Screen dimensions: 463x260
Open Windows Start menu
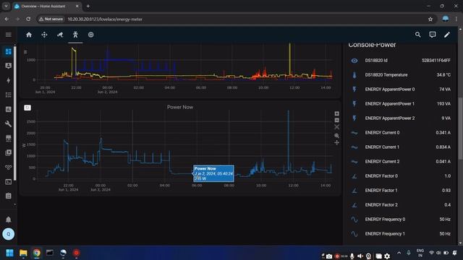pyautogui.click(x=9, y=253)
